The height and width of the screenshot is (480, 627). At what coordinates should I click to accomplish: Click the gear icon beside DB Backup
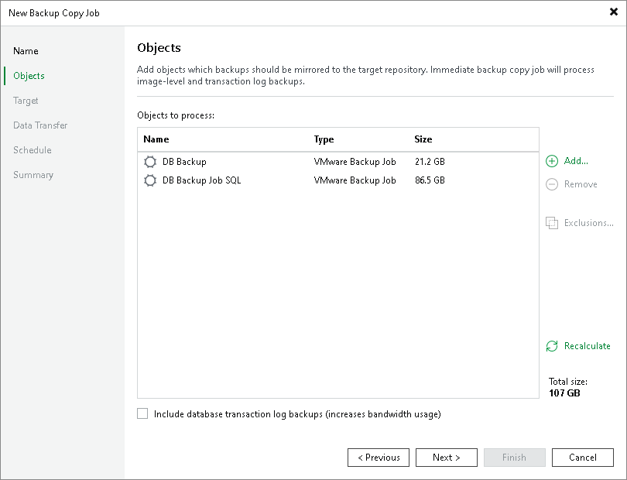150,162
